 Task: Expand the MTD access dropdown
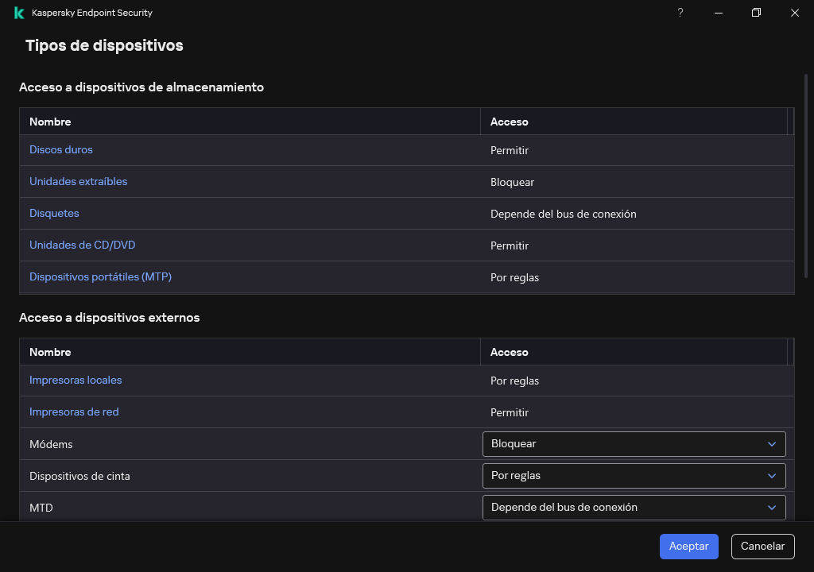[x=634, y=507]
